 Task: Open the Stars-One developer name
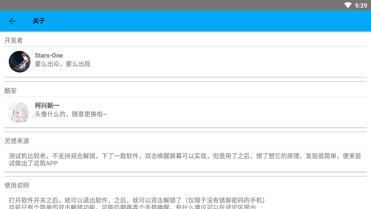[x=49, y=55]
